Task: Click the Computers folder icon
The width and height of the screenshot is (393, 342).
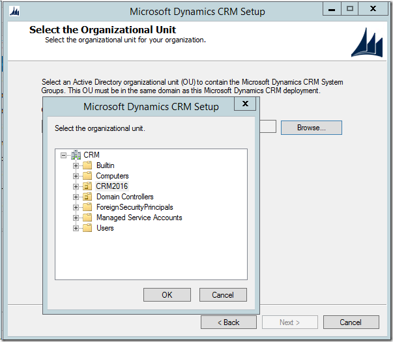Action: tap(87, 176)
